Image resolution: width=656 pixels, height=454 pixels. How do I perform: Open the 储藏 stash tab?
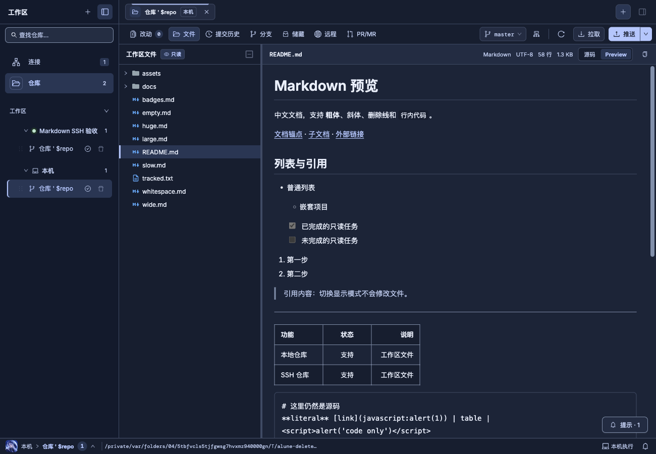click(x=293, y=34)
